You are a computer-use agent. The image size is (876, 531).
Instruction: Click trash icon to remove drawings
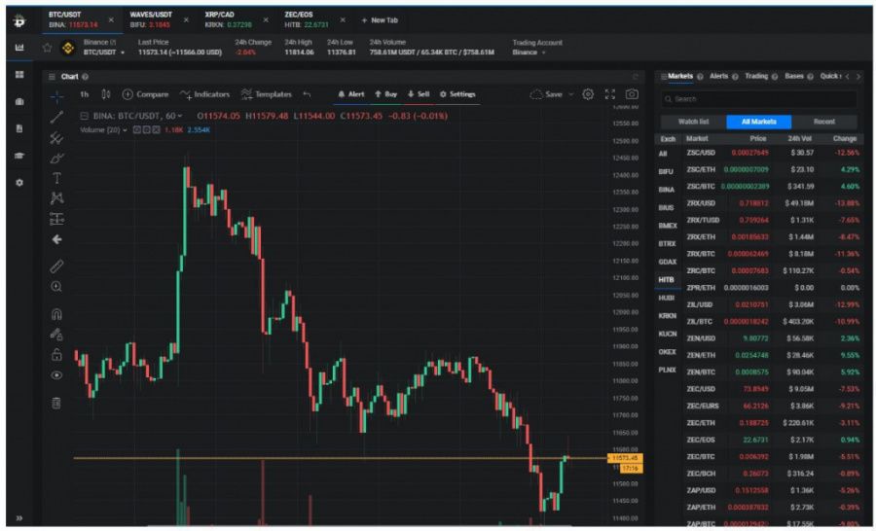[57, 403]
